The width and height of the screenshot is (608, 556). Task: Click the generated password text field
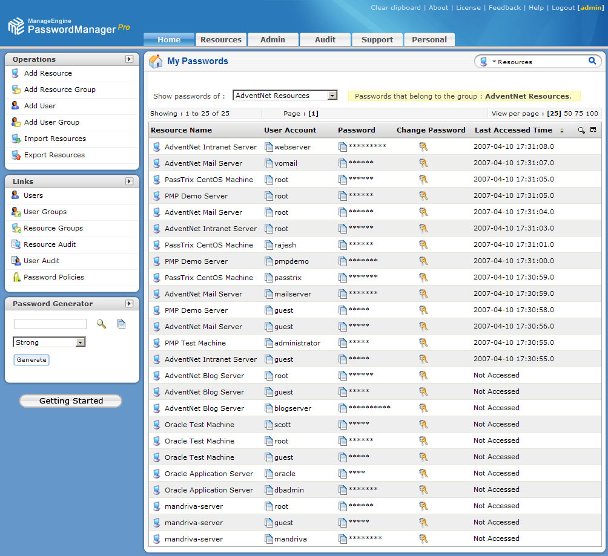click(x=50, y=324)
